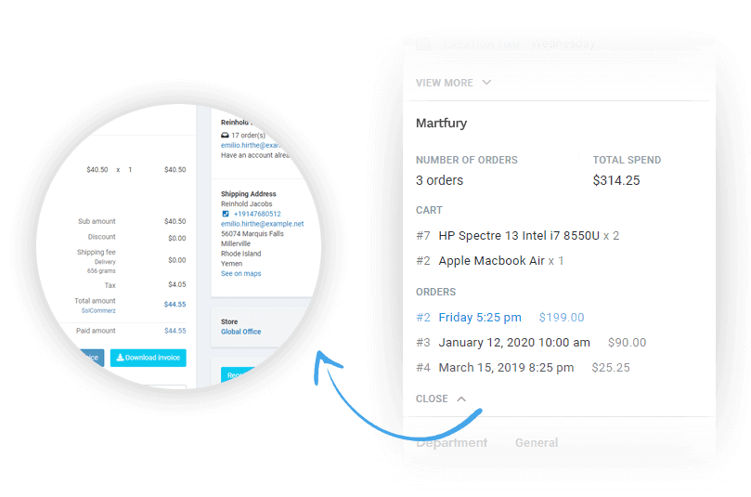Click the phone icon beside +19147680512

(x=225, y=214)
